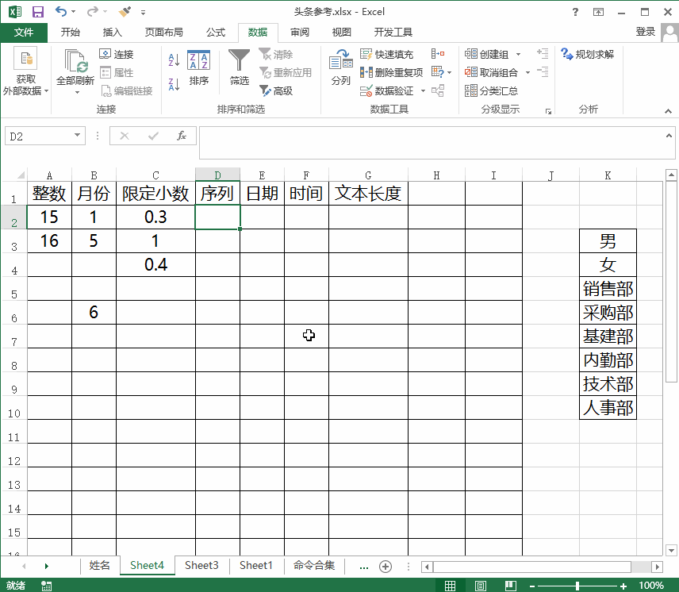679x592 pixels.
Task: Click the macro recording status bar icon
Action: (46, 586)
